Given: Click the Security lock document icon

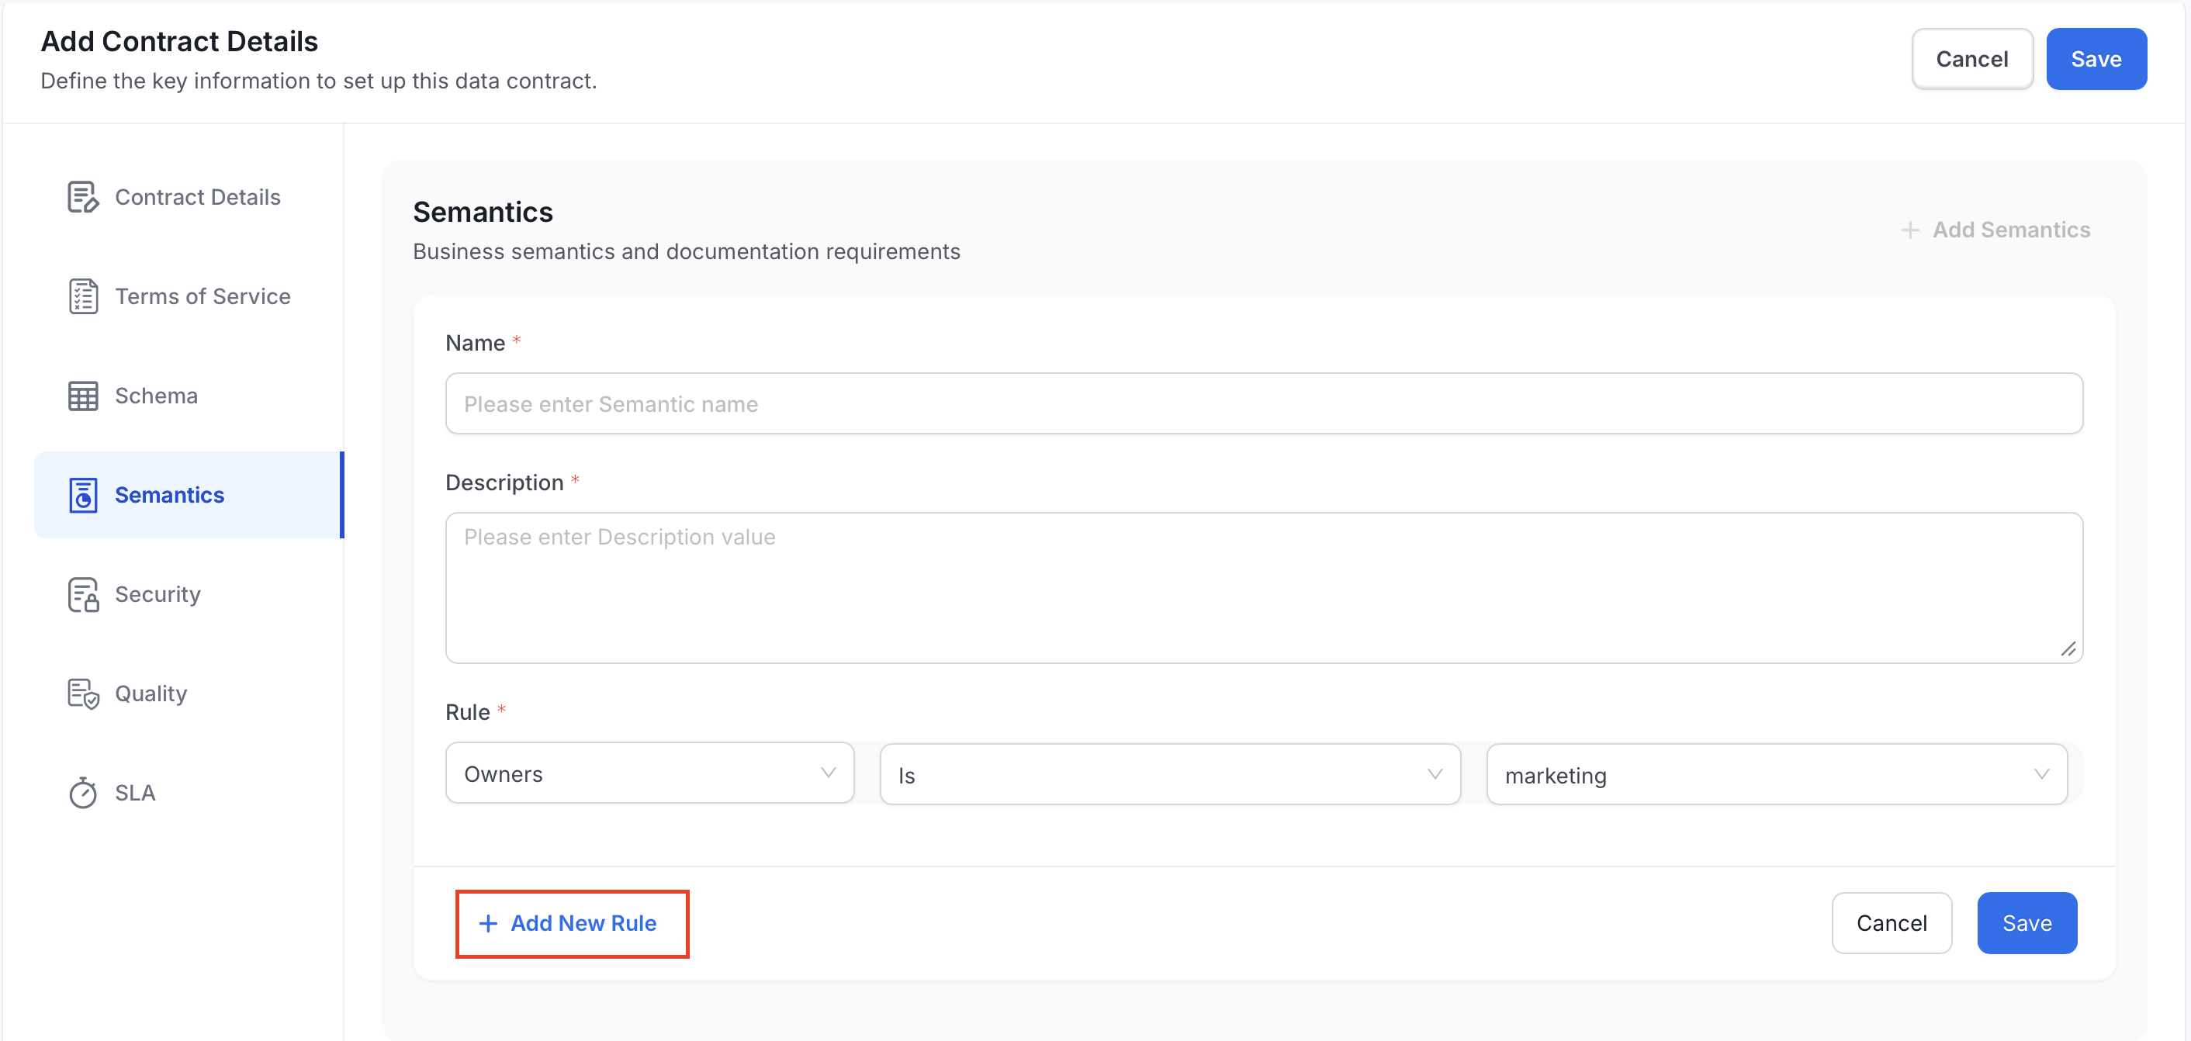Looking at the screenshot, I should 82,594.
